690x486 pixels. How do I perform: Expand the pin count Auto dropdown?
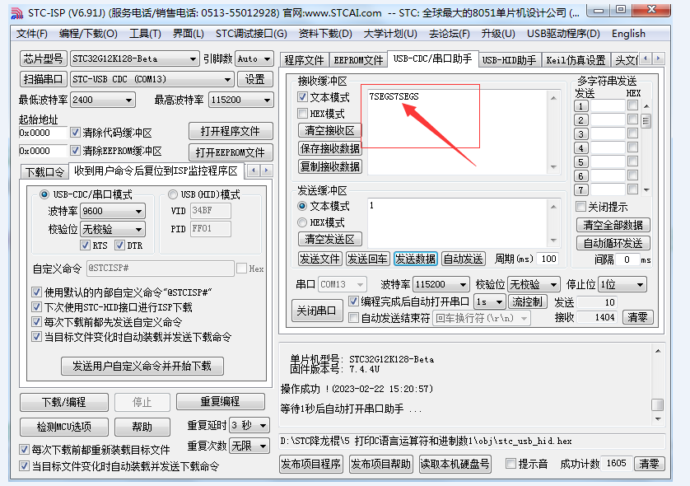coord(267,58)
